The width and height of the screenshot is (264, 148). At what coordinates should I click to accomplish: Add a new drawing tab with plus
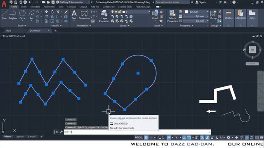tap(55, 31)
